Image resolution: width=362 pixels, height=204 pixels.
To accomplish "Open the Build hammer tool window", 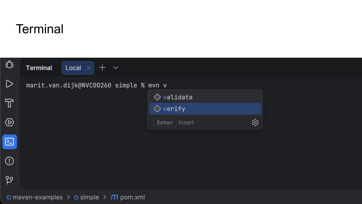I will click(x=9, y=103).
